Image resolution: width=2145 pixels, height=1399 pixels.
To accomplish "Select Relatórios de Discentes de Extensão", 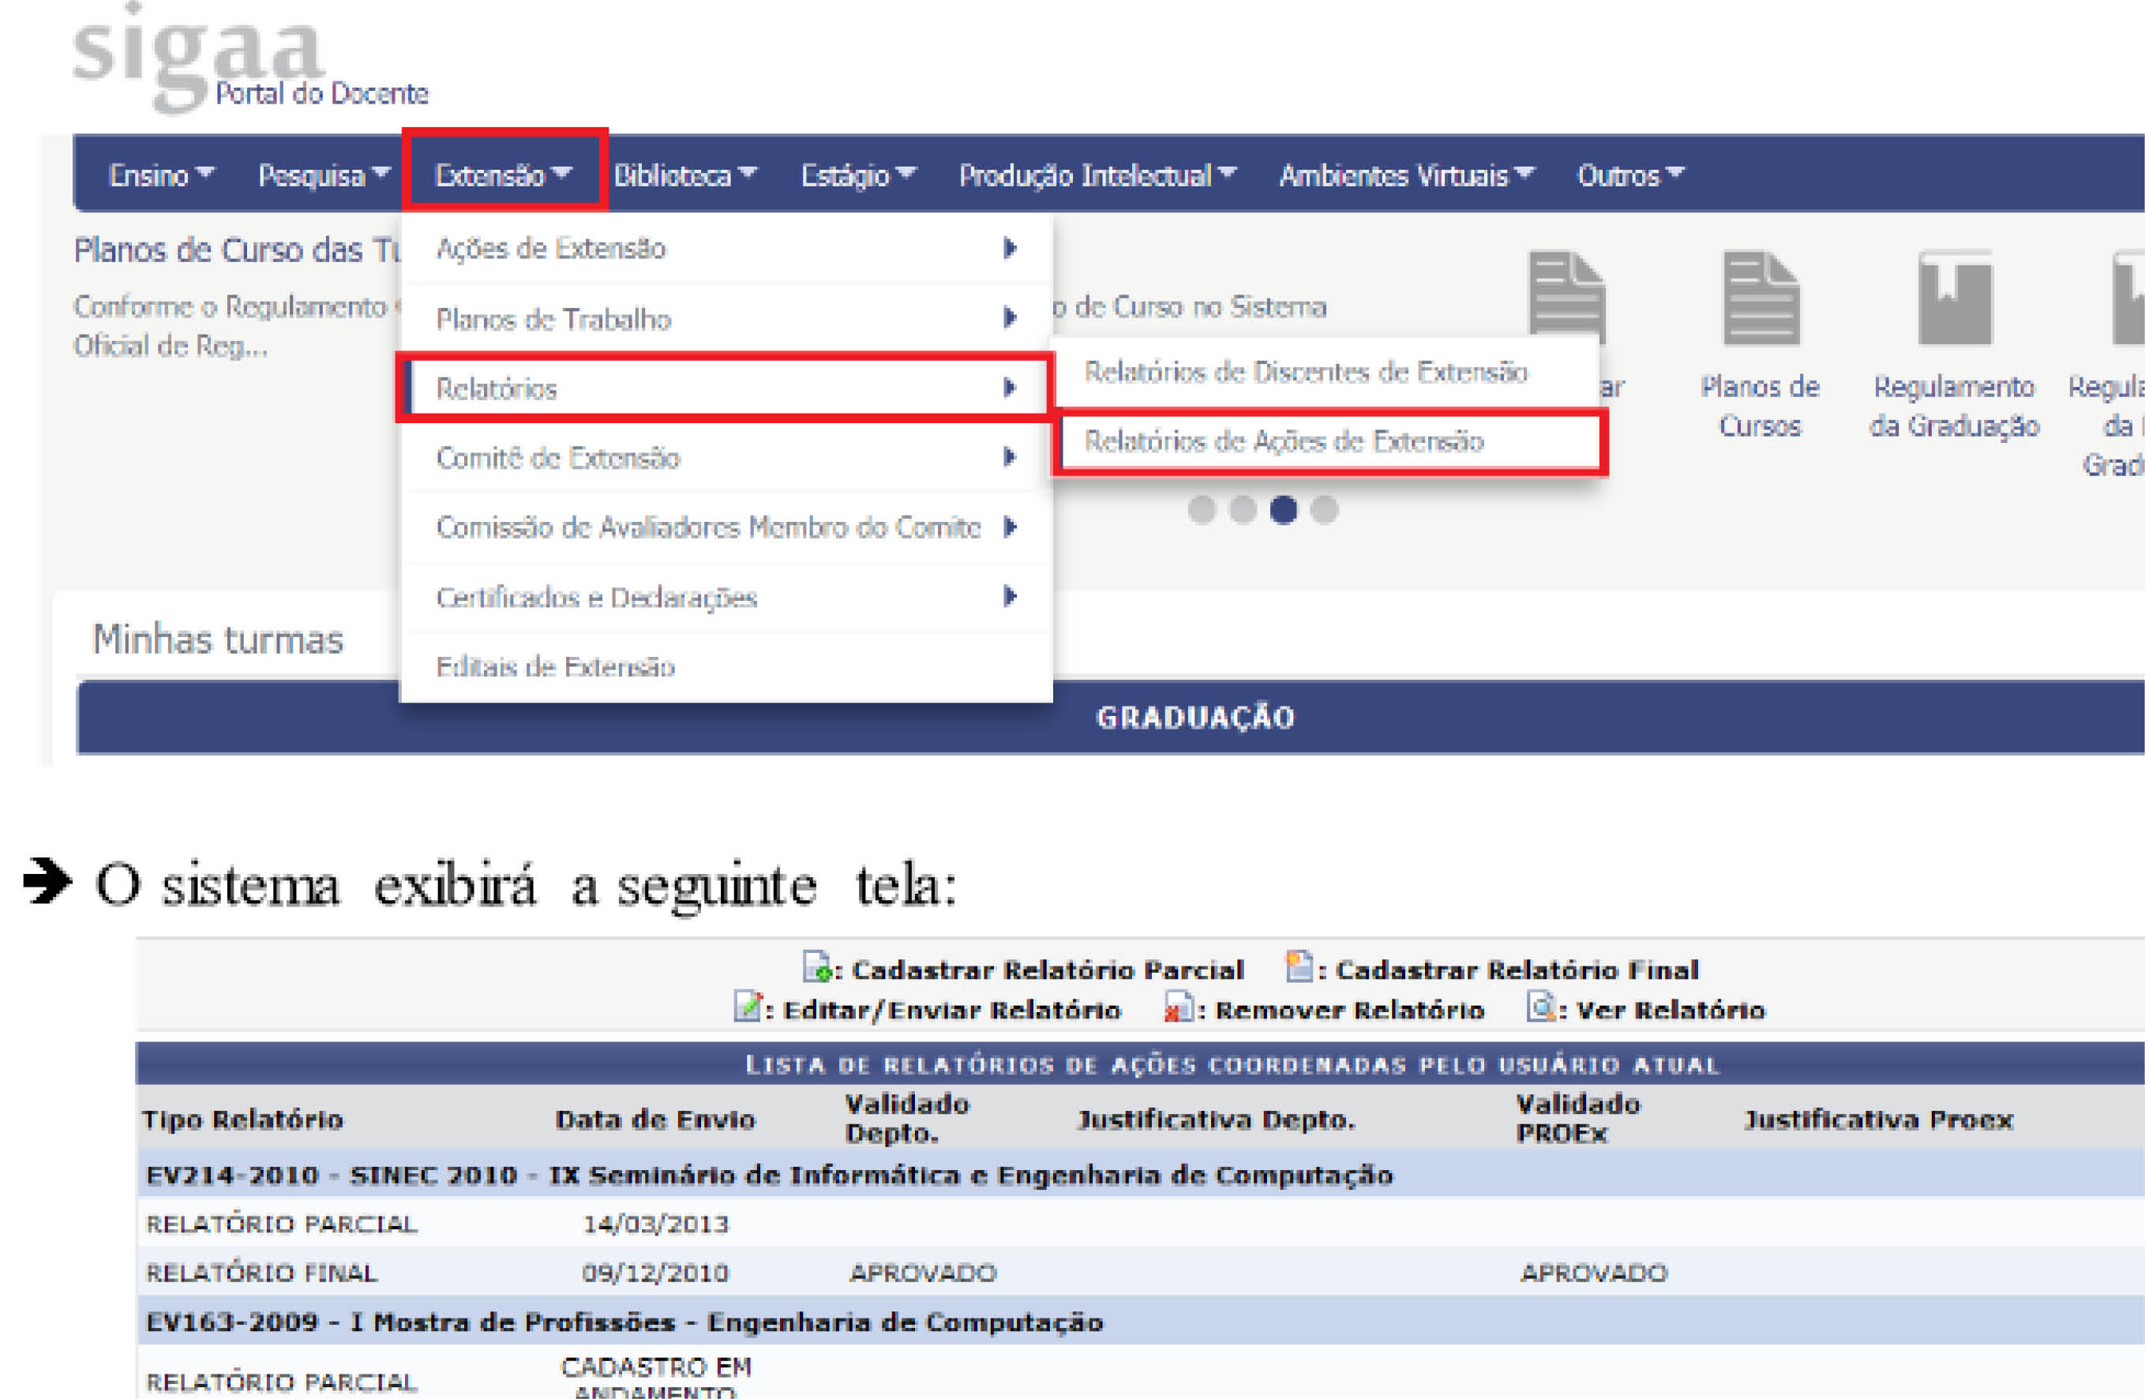I will [1305, 373].
